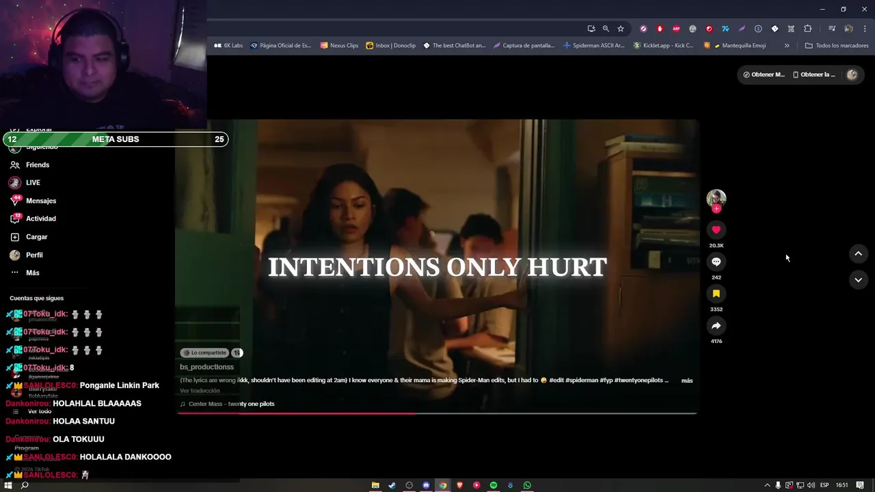The height and width of the screenshot is (492, 875).
Task: Go to previous video with up chevron
Action: pyautogui.click(x=858, y=254)
